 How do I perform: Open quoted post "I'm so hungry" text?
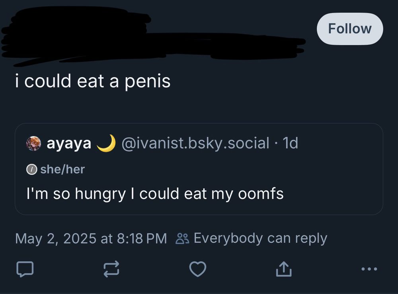(155, 194)
